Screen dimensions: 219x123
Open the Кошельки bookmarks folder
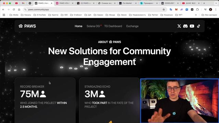[167, 15]
